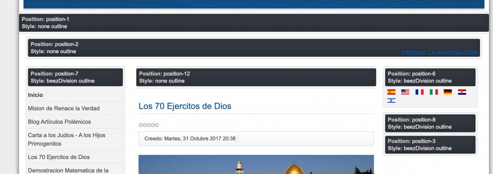Rate the article with the fifth star
493x174 pixels.
pyautogui.click(x=156, y=125)
